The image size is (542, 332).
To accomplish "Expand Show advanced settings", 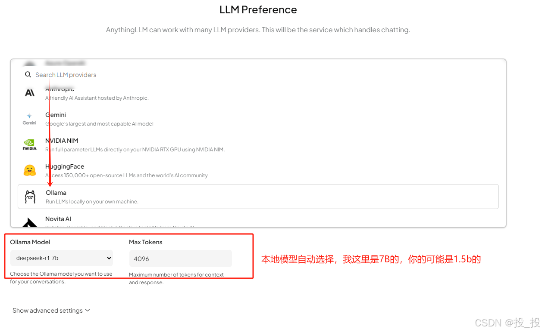I will click(x=51, y=310).
